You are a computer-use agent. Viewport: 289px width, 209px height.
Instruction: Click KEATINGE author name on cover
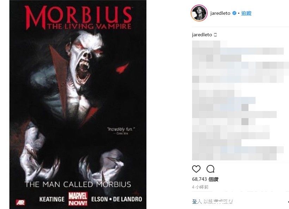(52, 199)
